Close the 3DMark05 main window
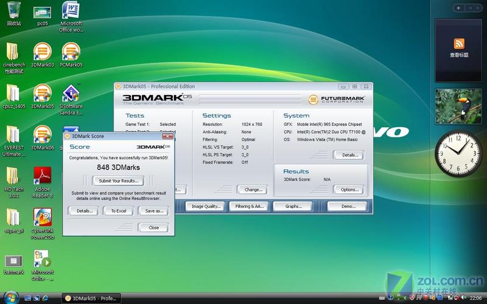This screenshot has height=304, width=487. (x=366, y=86)
